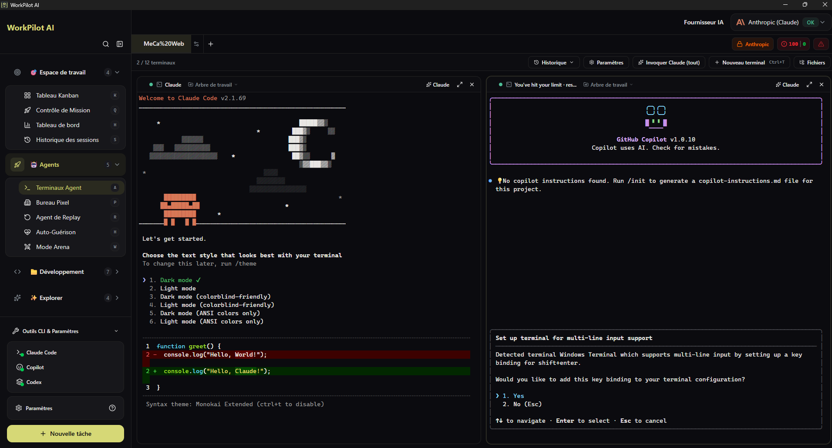Add a new tab with plus
The image size is (832, 448).
click(211, 44)
